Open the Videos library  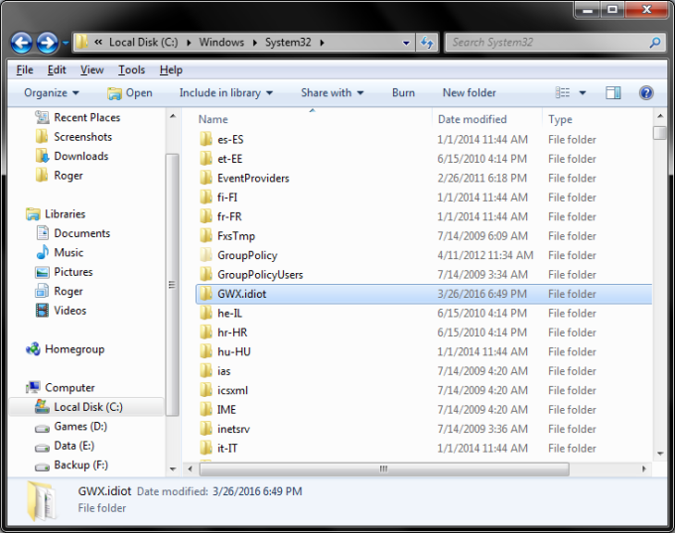click(x=61, y=311)
